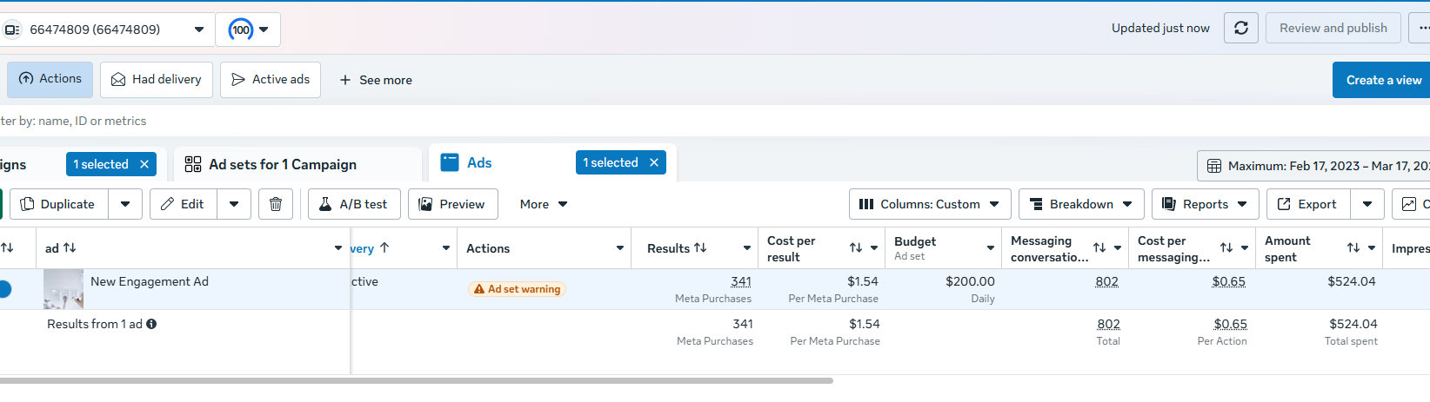This screenshot has width=1430, height=402.
Task: Clear the campaigns 1 selected chip
Action: pyautogui.click(x=144, y=164)
